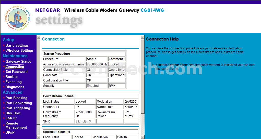Open LAN IP settings
Image resolution: width=261 pixels, height=139 pixels.
coord(11,118)
